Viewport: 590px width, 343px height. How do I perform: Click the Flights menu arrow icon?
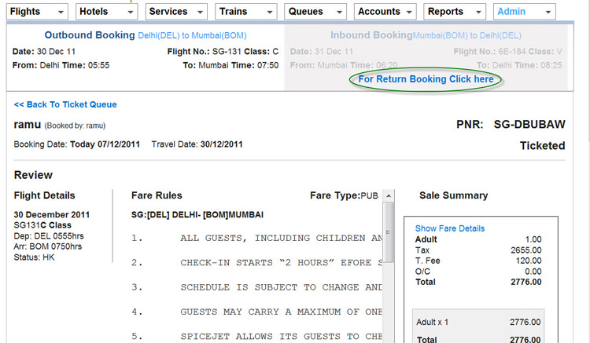click(61, 13)
